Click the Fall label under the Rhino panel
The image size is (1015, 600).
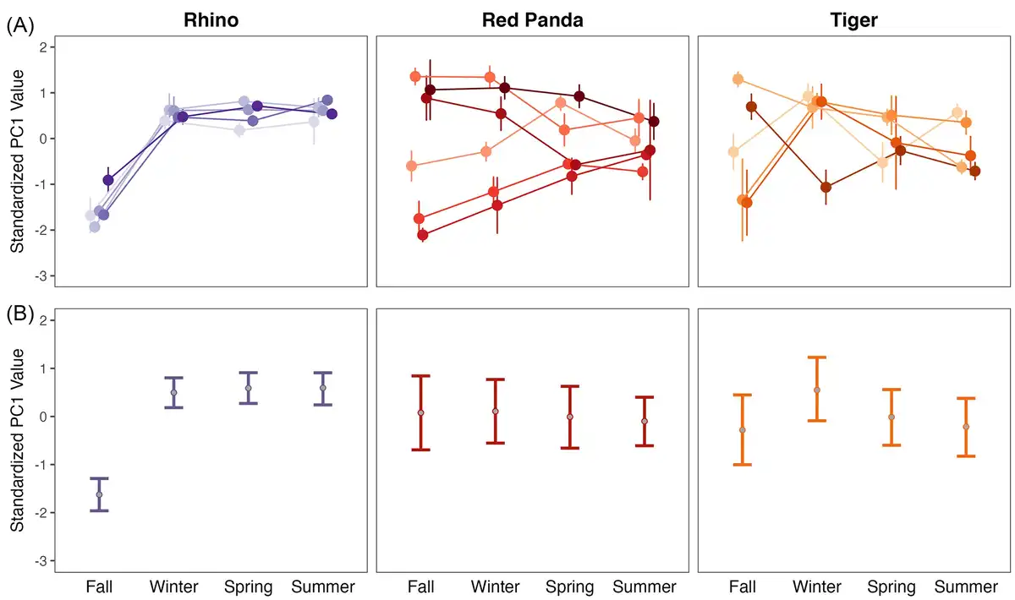pyautogui.click(x=99, y=586)
